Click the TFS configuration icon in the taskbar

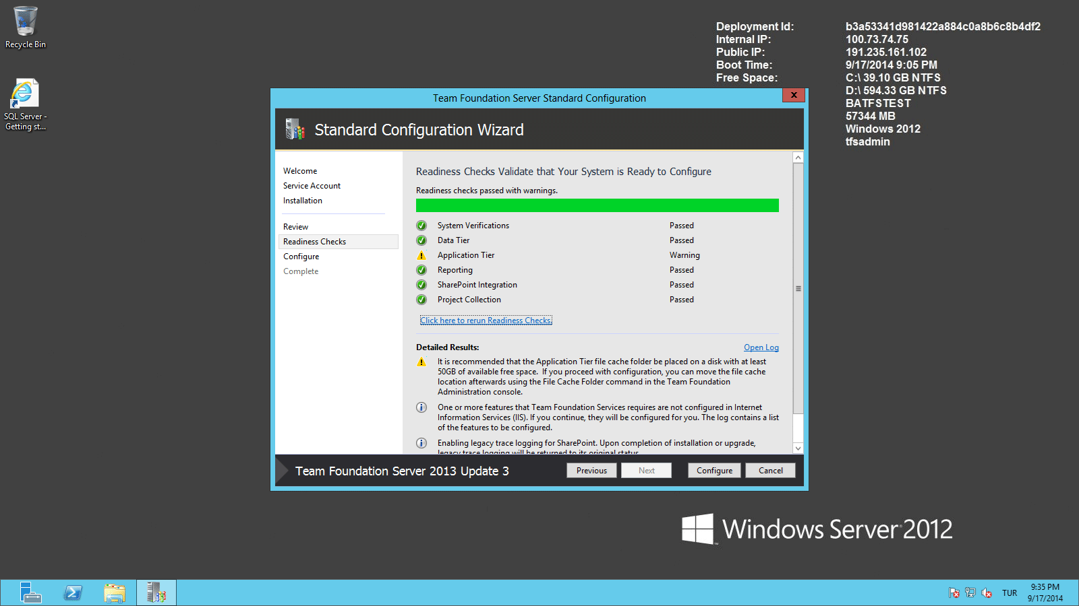156,593
